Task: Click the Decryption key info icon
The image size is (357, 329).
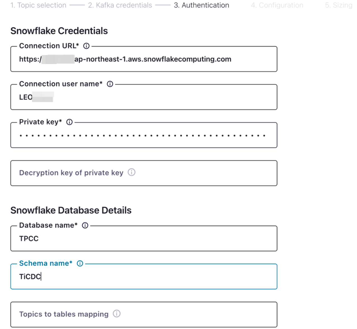Action: (132, 172)
